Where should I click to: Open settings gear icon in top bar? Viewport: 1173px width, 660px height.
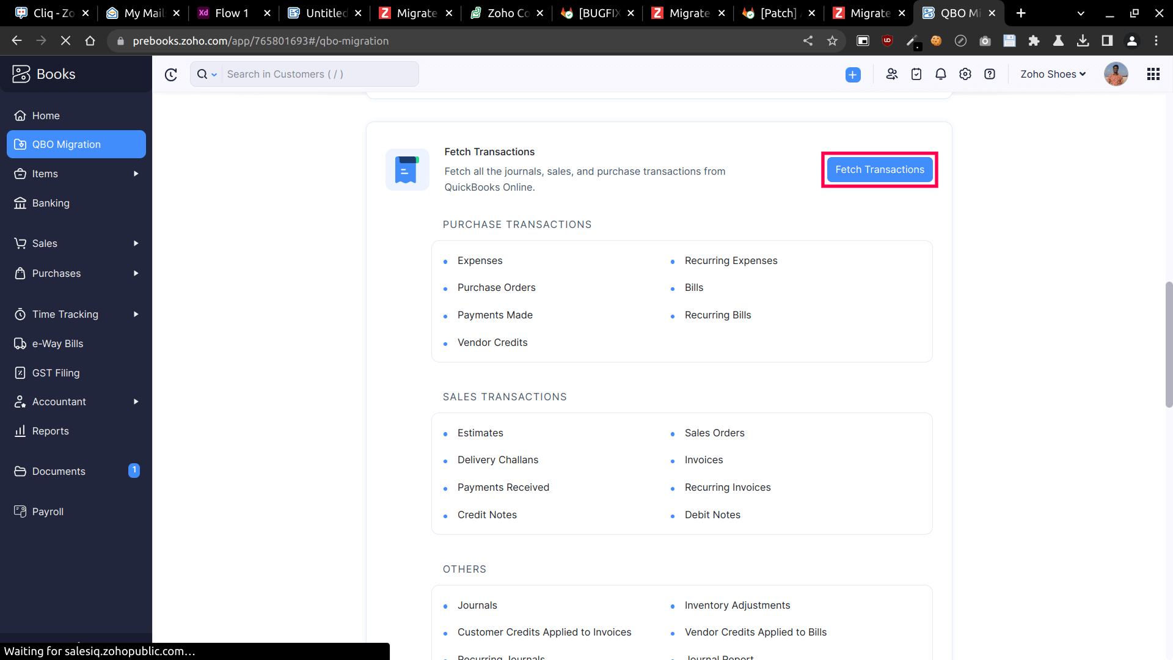965,74
